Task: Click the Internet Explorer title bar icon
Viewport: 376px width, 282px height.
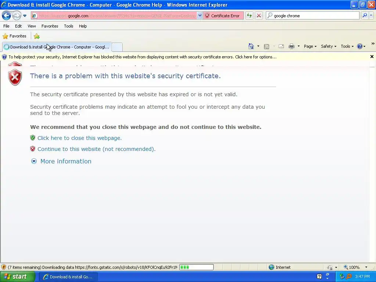Action: (4, 4)
